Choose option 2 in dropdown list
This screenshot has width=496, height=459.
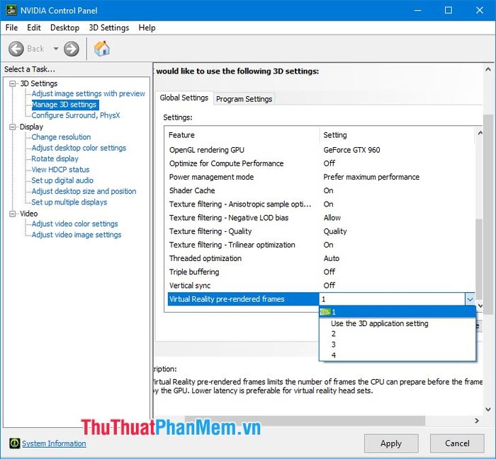pyautogui.click(x=398, y=334)
